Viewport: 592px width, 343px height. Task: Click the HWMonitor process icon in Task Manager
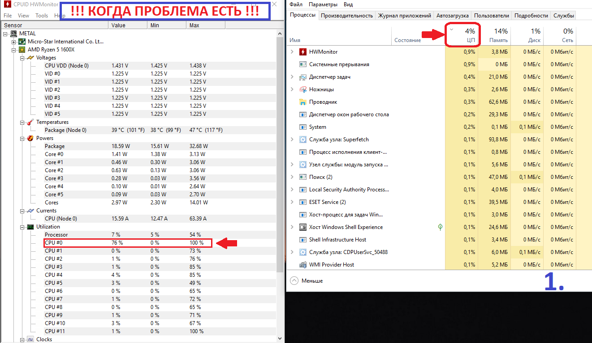coord(302,52)
